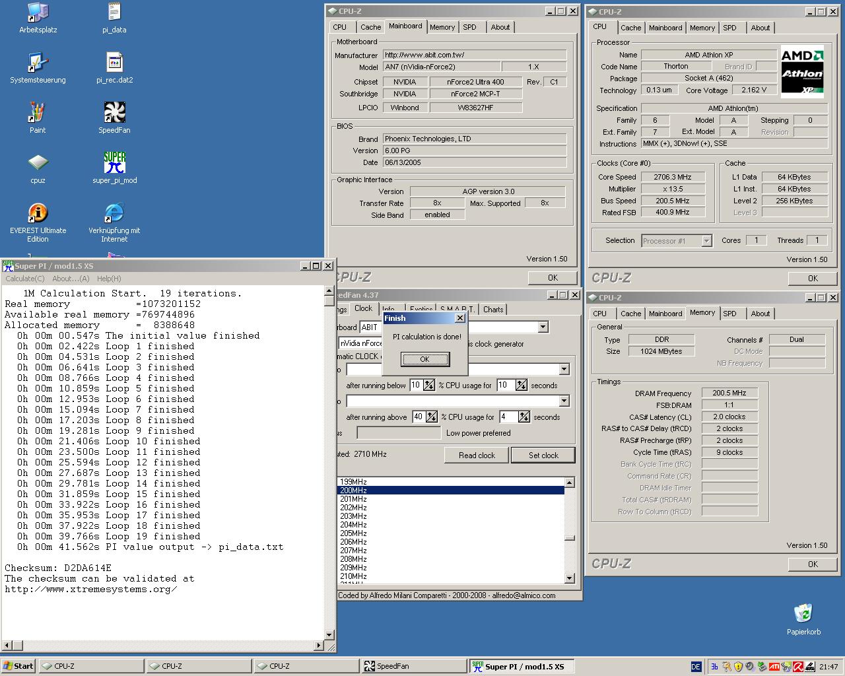
Task: Click the 36 temperature tray icon
Action: pos(714,667)
